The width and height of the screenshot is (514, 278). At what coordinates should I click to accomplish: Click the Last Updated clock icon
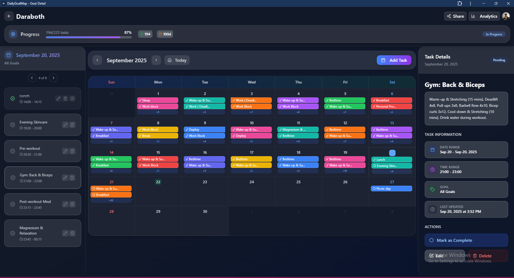click(x=433, y=209)
